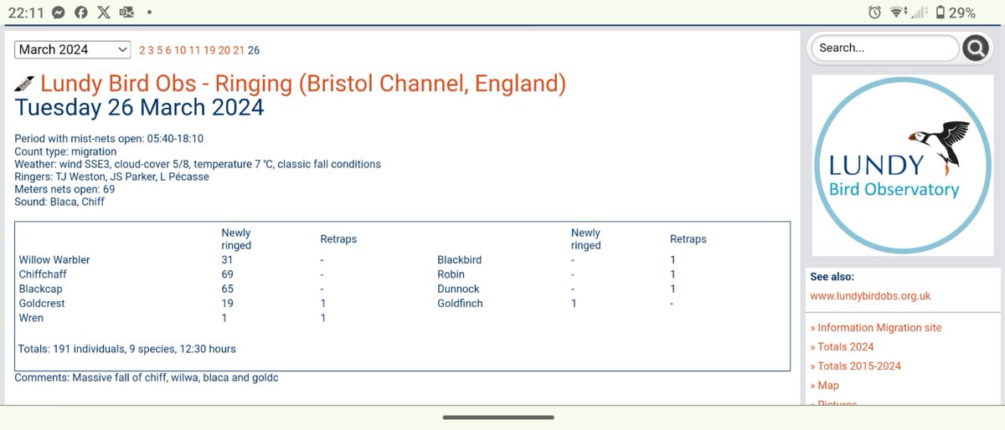The width and height of the screenshot is (1005, 430).
Task: Click the Ringers names line
Action: [112, 177]
